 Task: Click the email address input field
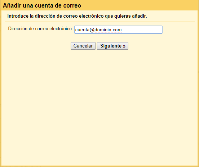click(x=118, y=30)
